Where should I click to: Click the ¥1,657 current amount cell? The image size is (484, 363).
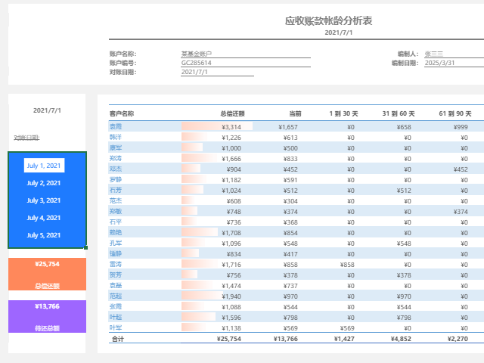(288, 127)
